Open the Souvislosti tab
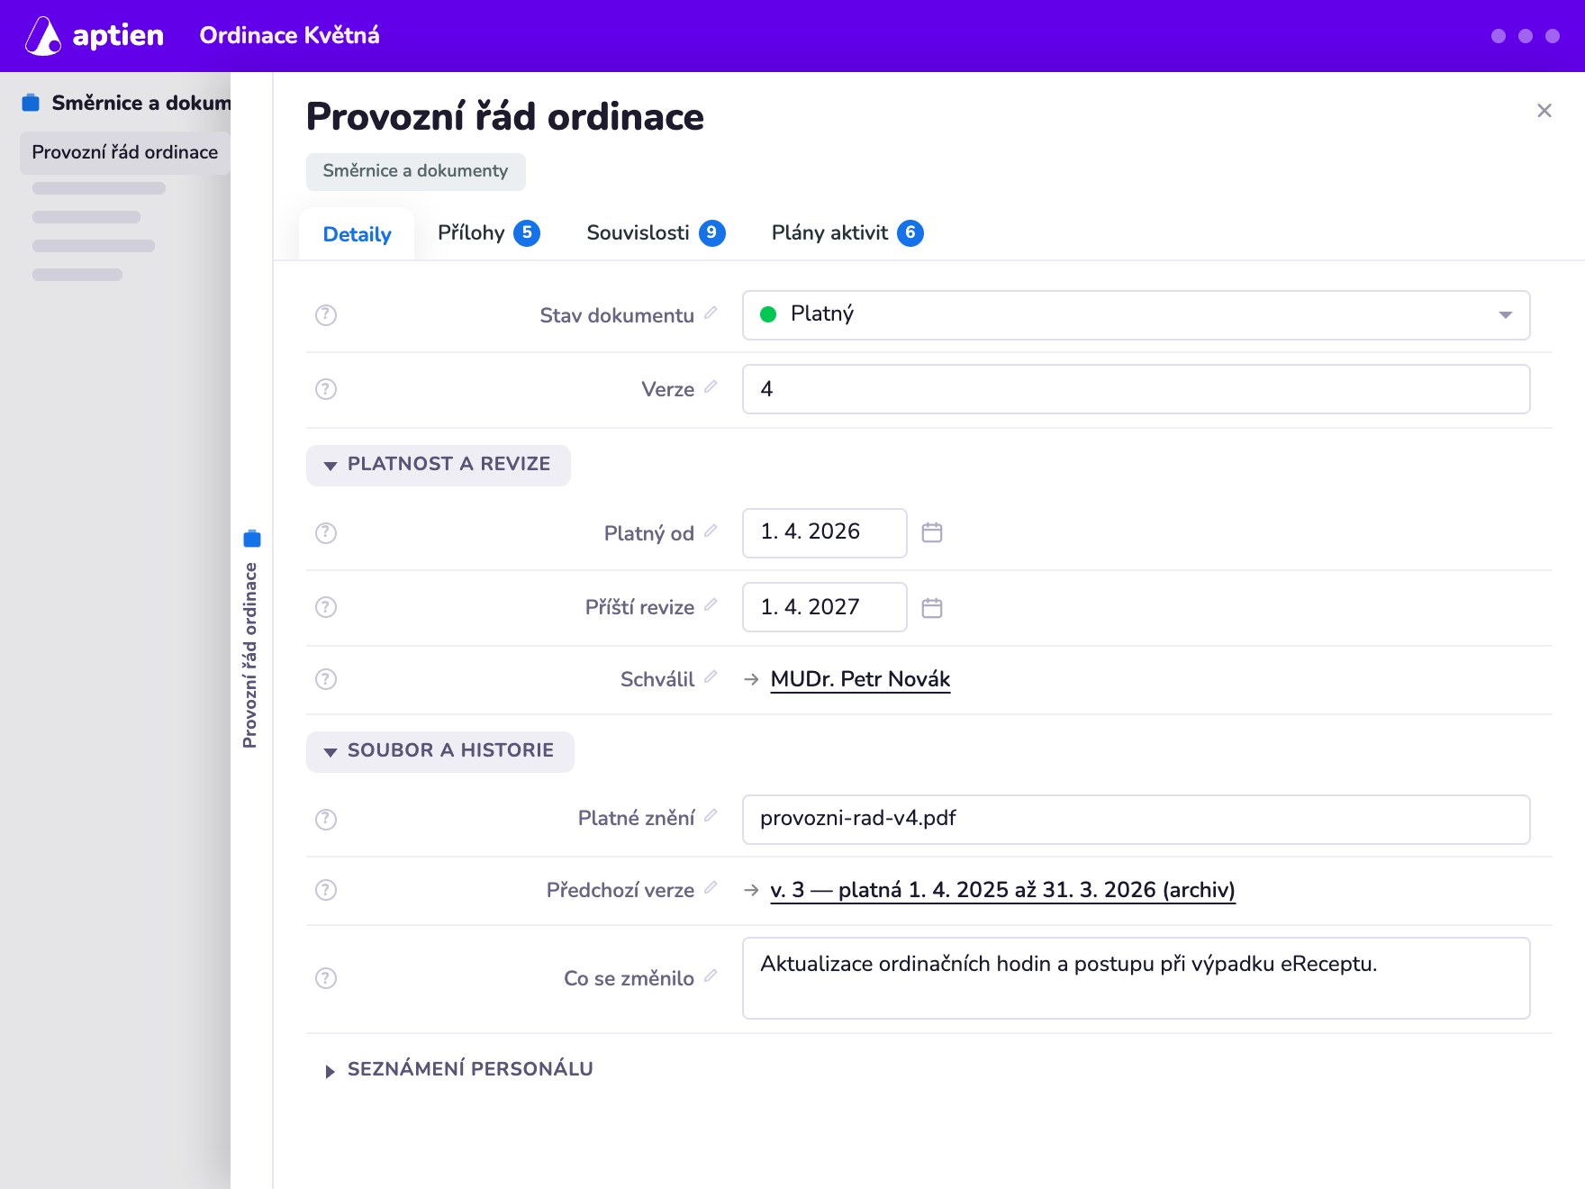This screenshot has height=1189, width=1585. pos(656,233)
